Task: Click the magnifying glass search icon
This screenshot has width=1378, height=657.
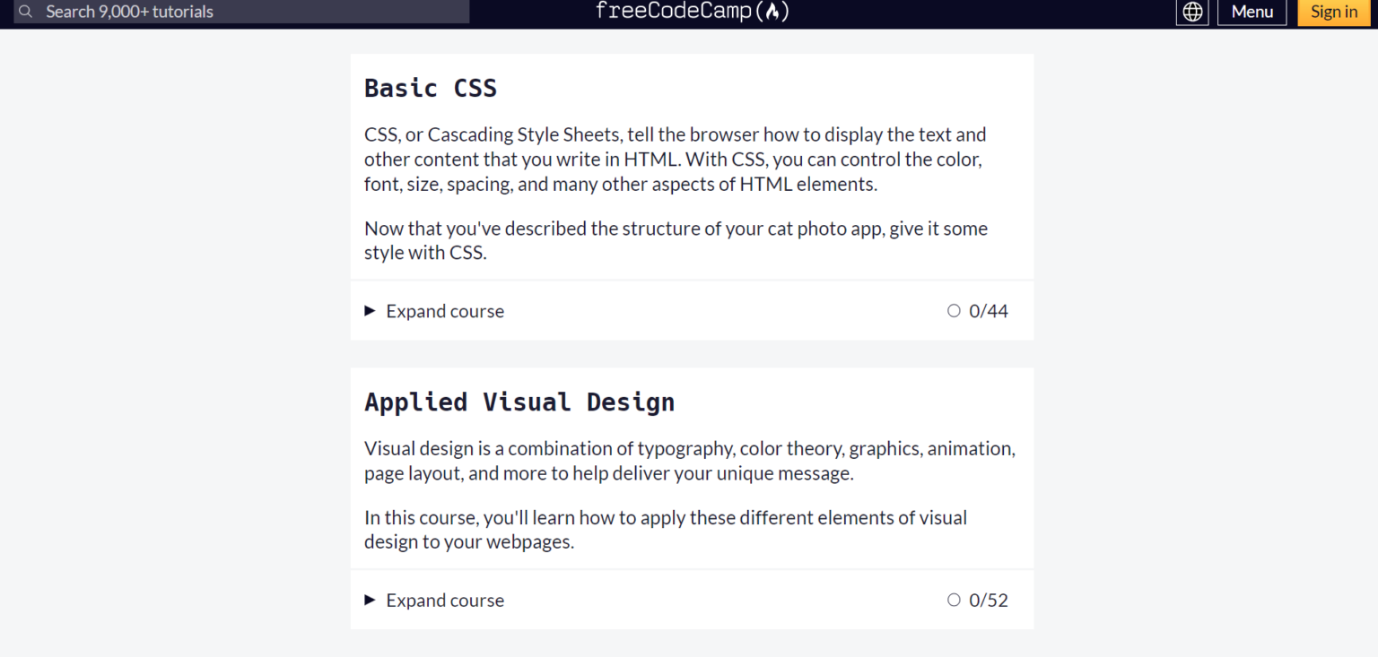Action: coord(25,12)
